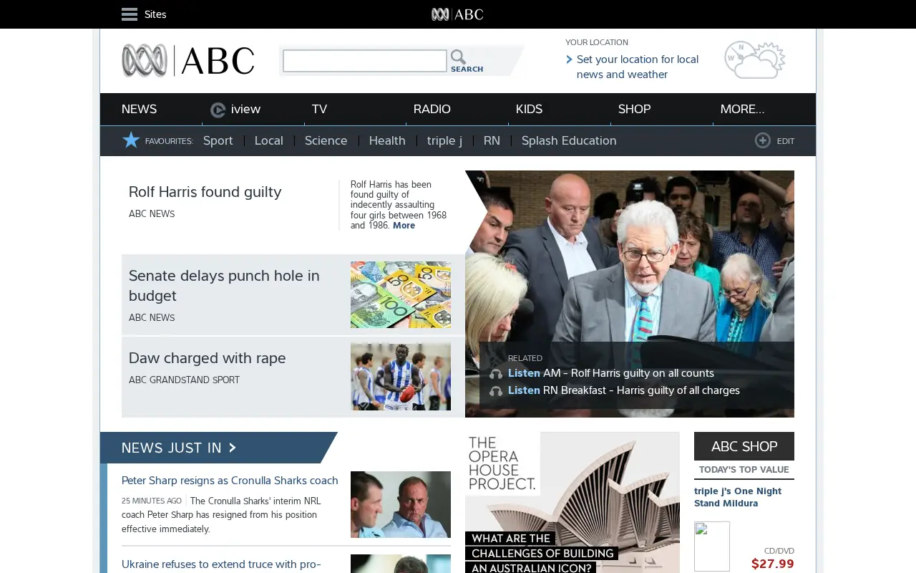Open the TV menu
The height and width of the screenshot is (573, 916).
tap(319, 109)
